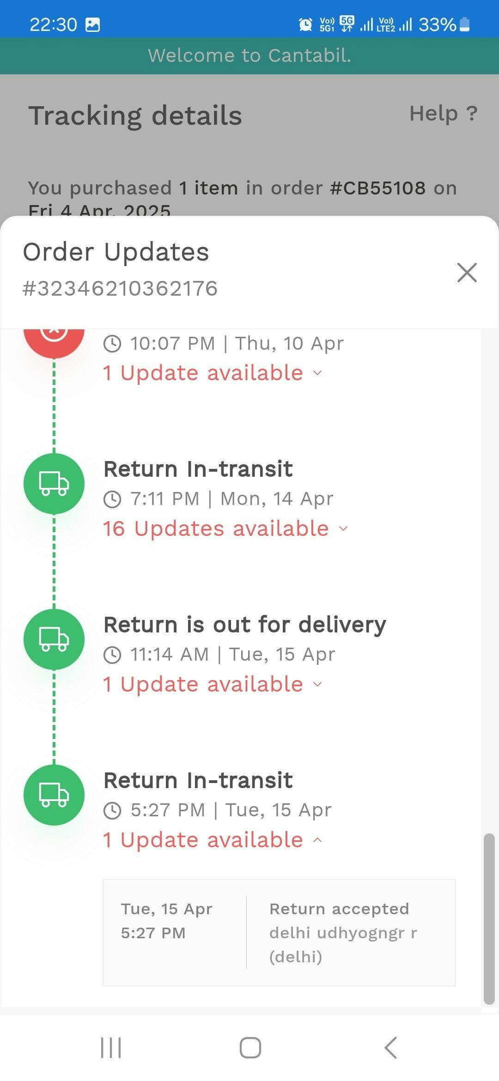Click the Order Updates vertical scrollbar
The width and height of the screenshot is (499, 1081).
[489, 918]
